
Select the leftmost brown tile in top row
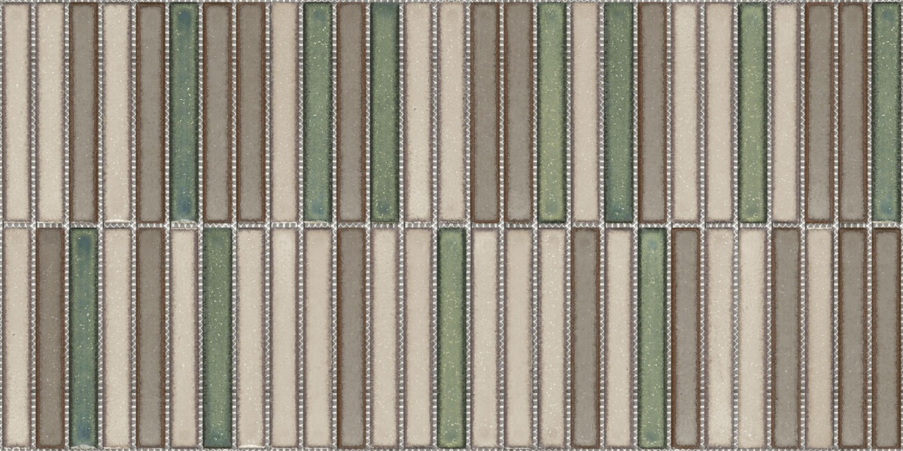(83, 113)
